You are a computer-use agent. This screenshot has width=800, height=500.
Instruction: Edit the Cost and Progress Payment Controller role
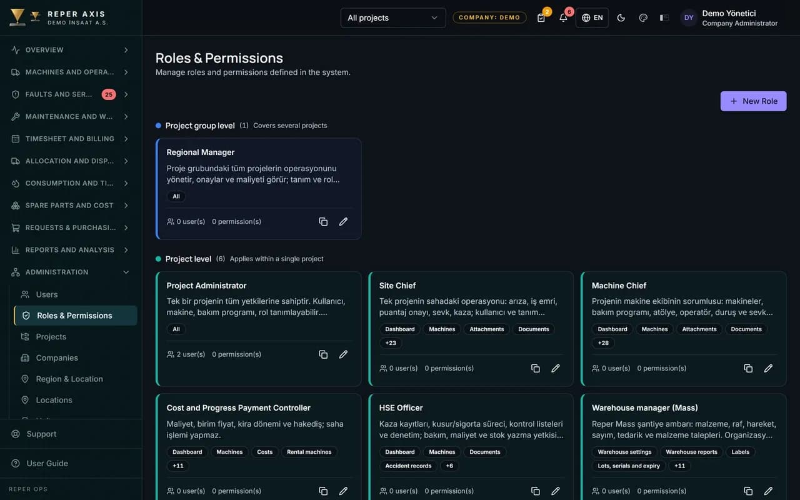click(x=343, y=491)
